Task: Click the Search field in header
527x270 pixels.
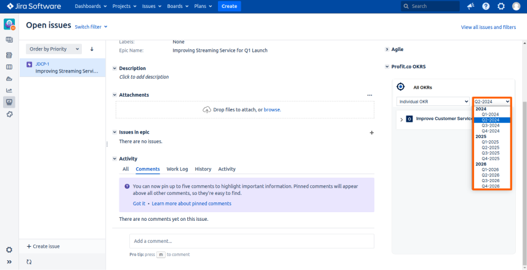Action: coord(430,6)
